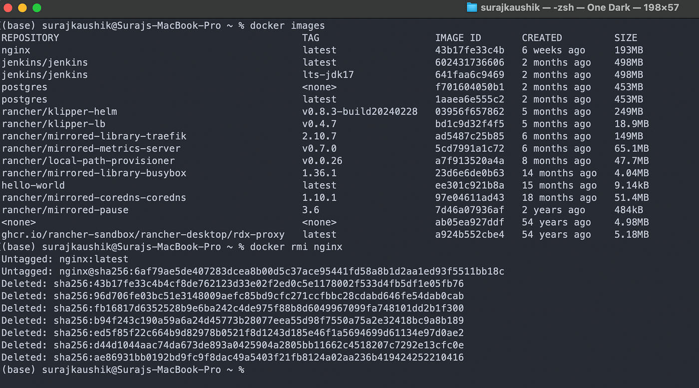Click the rancher/mirrored-pause repository name
This screenshot has height=388, width=699.
pos(65,210)
